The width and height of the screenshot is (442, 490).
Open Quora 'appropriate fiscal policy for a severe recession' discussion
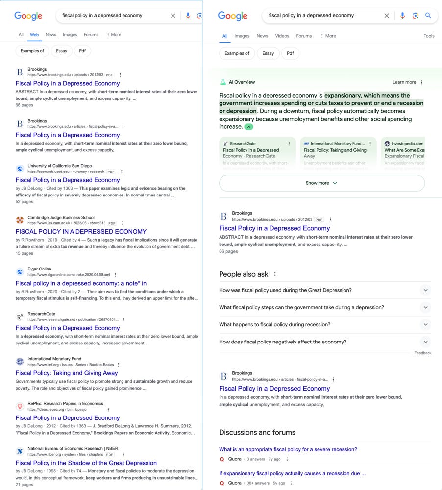[288, 449]
